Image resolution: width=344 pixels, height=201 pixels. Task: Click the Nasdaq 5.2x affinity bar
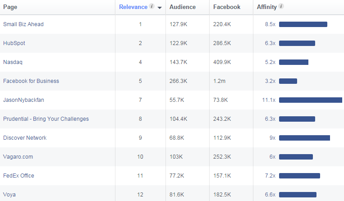[x=294, y=62]
